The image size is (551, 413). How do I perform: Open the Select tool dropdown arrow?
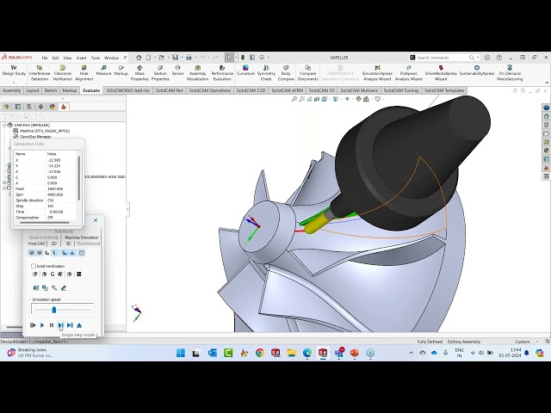click(236, 58)
